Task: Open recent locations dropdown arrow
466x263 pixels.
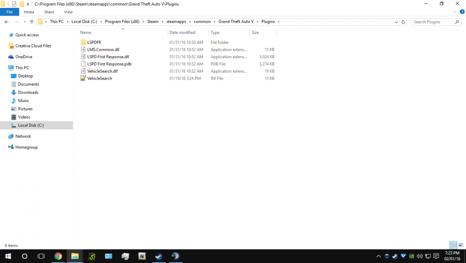Action: (x=25, y=22)
